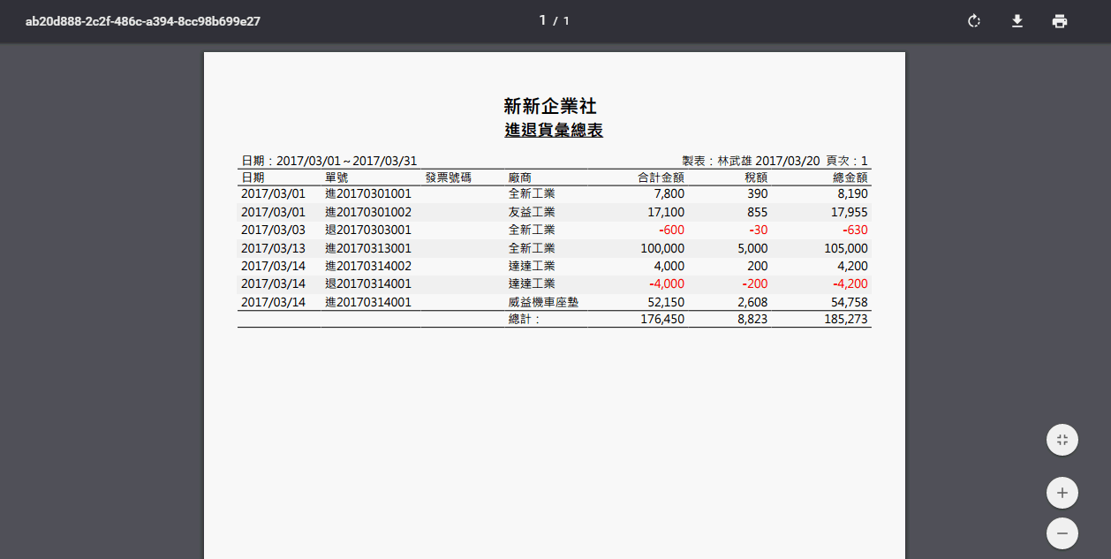Image resolution: width=1111 pixels, height=559 pixels.
Task: Click the red total -630
Action: (x=855, y=230)
